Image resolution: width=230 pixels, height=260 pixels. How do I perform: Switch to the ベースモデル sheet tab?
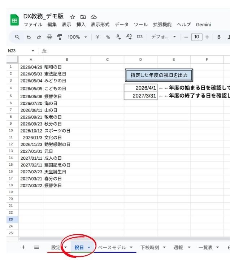pyautogui.click(x=112, y=247)
